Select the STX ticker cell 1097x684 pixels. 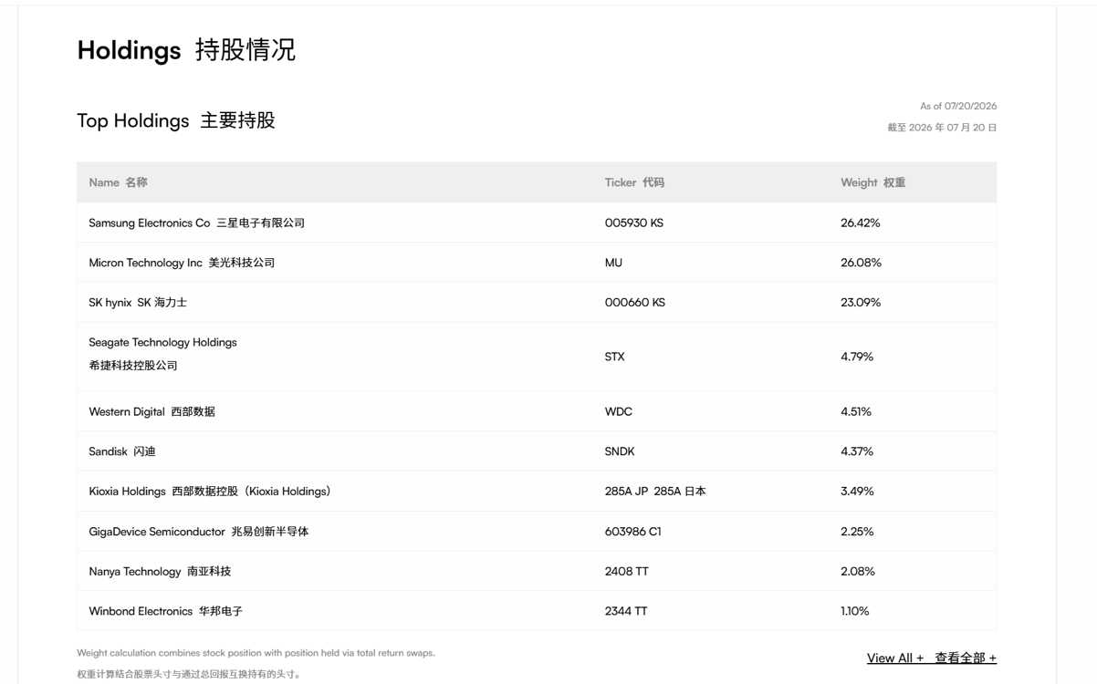[614, 357]
